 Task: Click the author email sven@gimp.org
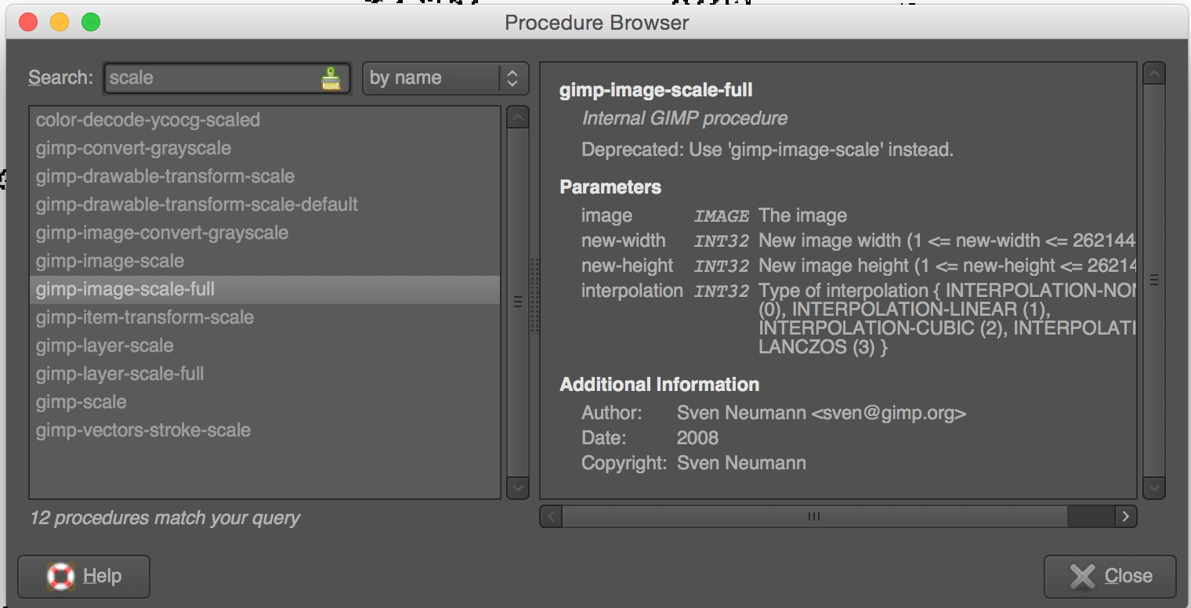click(889, 413)
